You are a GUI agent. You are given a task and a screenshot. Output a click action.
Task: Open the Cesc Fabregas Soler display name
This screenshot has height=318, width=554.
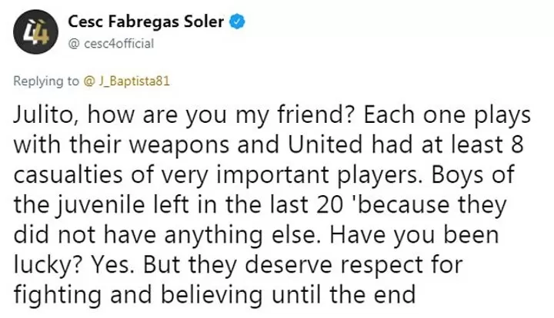coord(146,22)
